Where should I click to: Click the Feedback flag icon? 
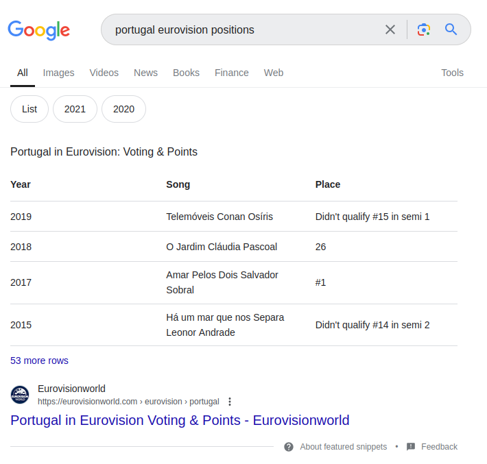coord(411,447)
